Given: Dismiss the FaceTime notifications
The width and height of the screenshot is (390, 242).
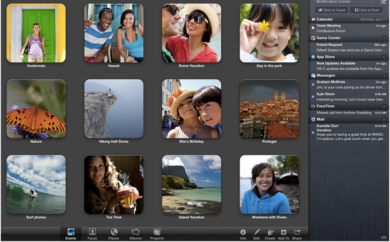Looking at the screenshot, I should tap(384, 106).
